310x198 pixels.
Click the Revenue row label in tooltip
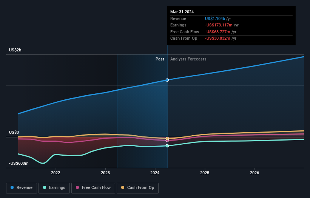(178, 19)
